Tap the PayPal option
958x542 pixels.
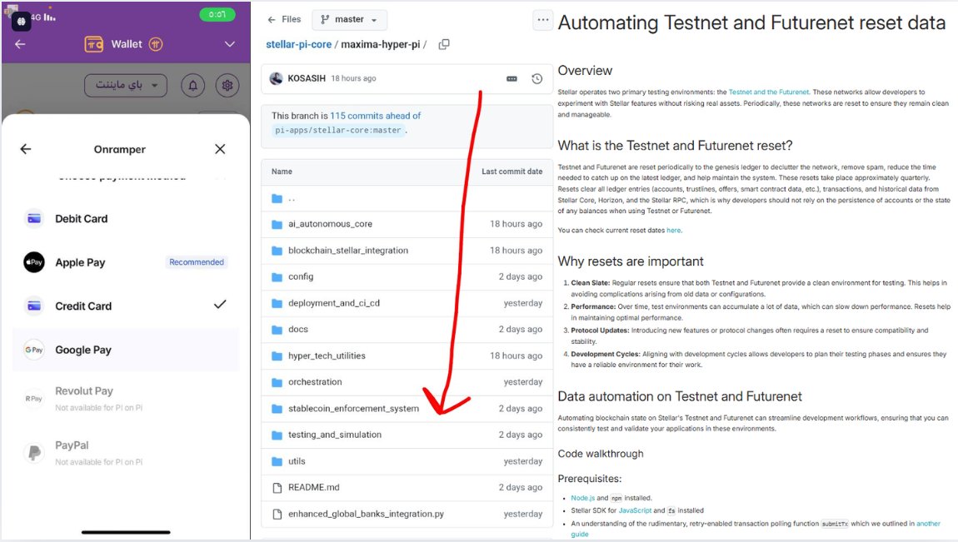(x=125, y=453)
